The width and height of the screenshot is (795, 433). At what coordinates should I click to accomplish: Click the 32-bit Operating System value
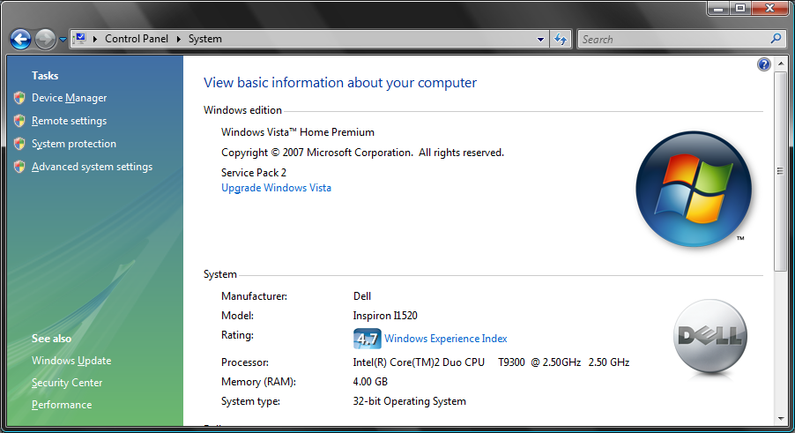[x=409, y=401]
